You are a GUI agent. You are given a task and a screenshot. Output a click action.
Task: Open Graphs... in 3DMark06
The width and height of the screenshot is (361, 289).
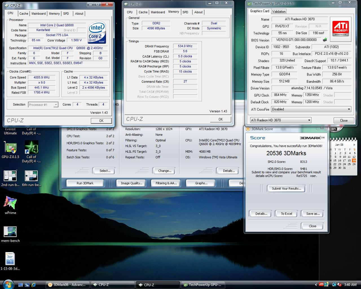pos(201,183)
